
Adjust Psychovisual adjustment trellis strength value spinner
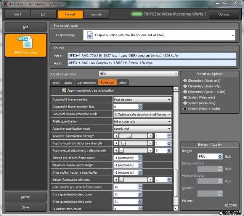(x=169, y=150)
